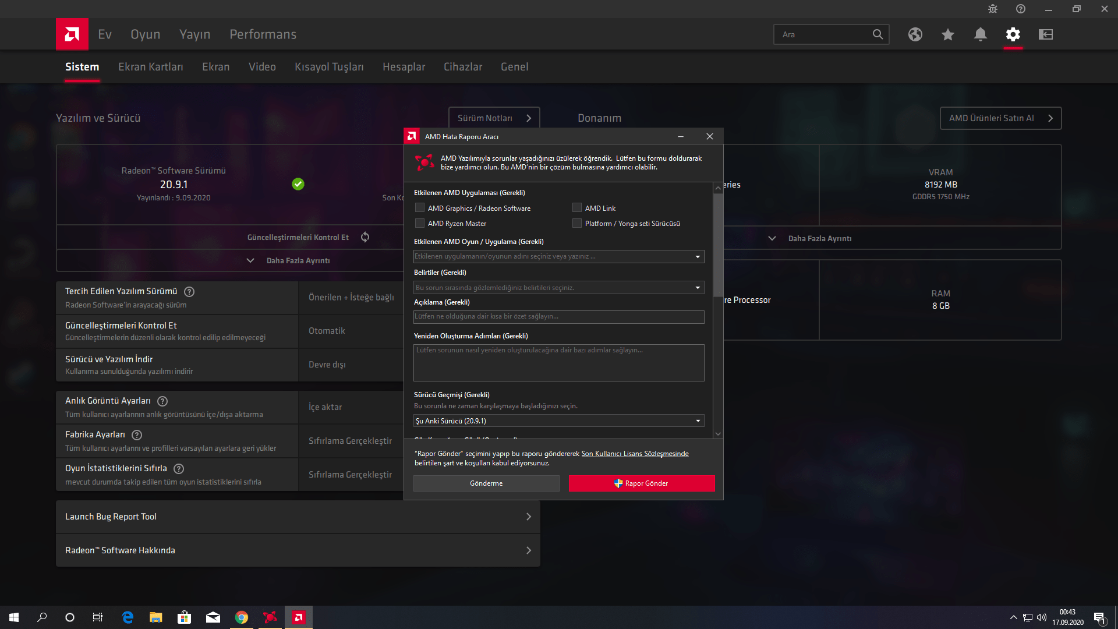Image resolution: width=1118 pixels, height=629 pixels.
Task: Enable the AMD Link checkbox
Action: (x=577, y=208)
